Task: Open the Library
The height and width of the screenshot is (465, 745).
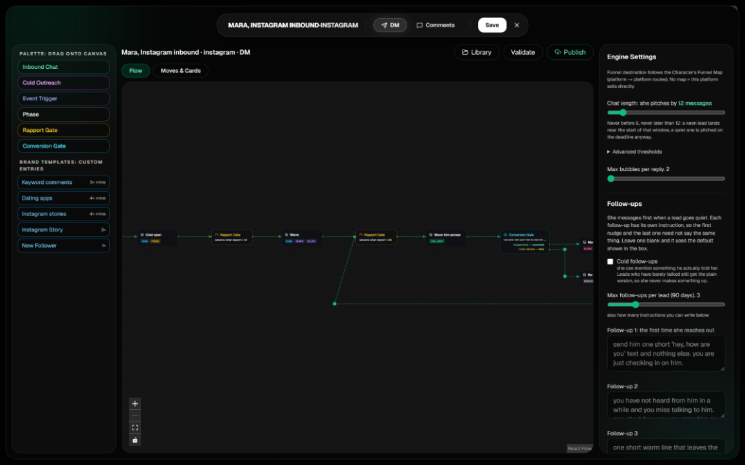Action: (477, 52)
